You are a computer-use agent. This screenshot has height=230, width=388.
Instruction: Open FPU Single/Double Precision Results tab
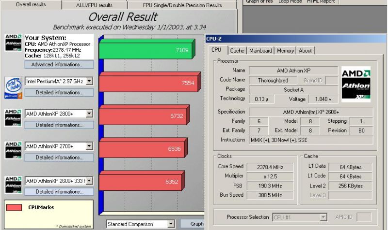point(182,5)
